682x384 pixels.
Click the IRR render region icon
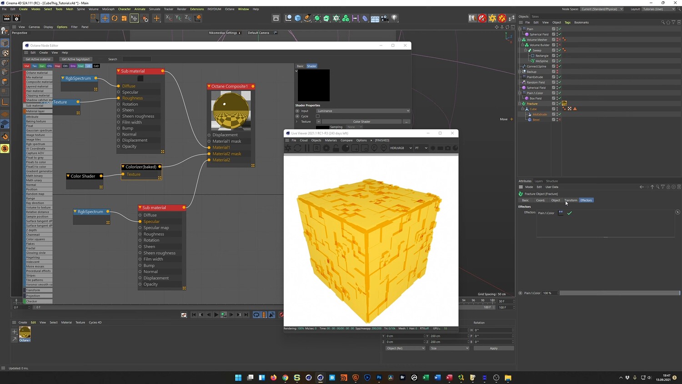coord(7,18)
